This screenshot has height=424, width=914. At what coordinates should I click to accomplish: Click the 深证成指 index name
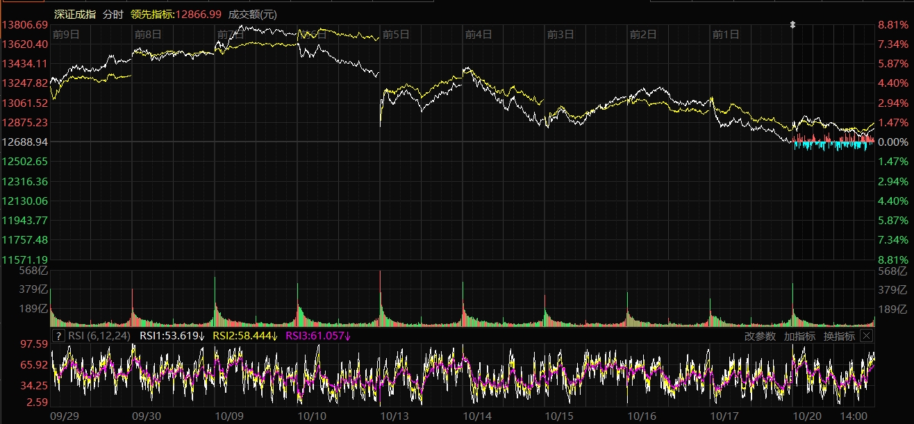point(75,14)
